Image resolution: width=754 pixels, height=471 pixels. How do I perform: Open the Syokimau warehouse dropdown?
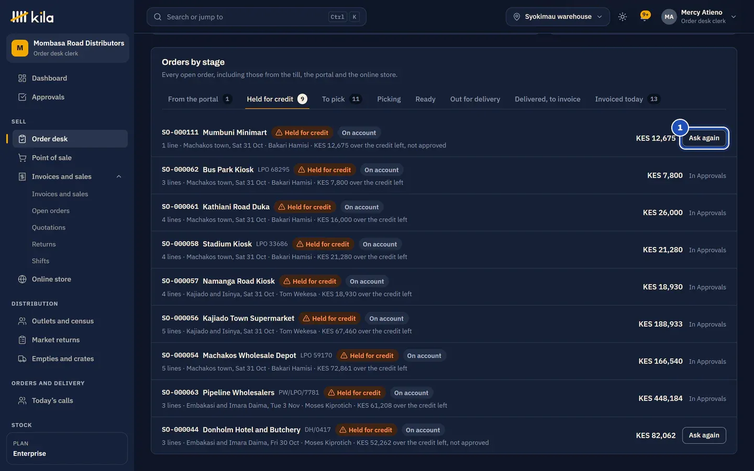tap(558, 17)
